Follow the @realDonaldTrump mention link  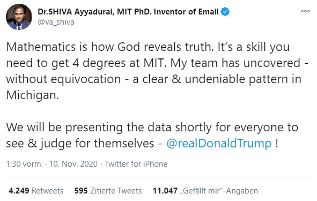coord(219,143)
